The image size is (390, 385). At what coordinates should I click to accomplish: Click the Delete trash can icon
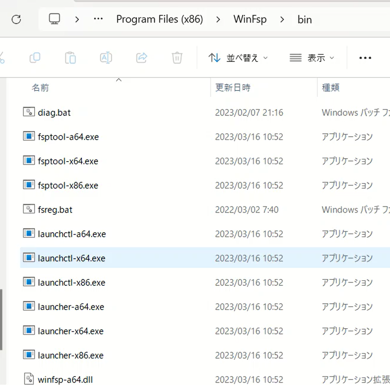pyautogui.click(x=177, y=58)
